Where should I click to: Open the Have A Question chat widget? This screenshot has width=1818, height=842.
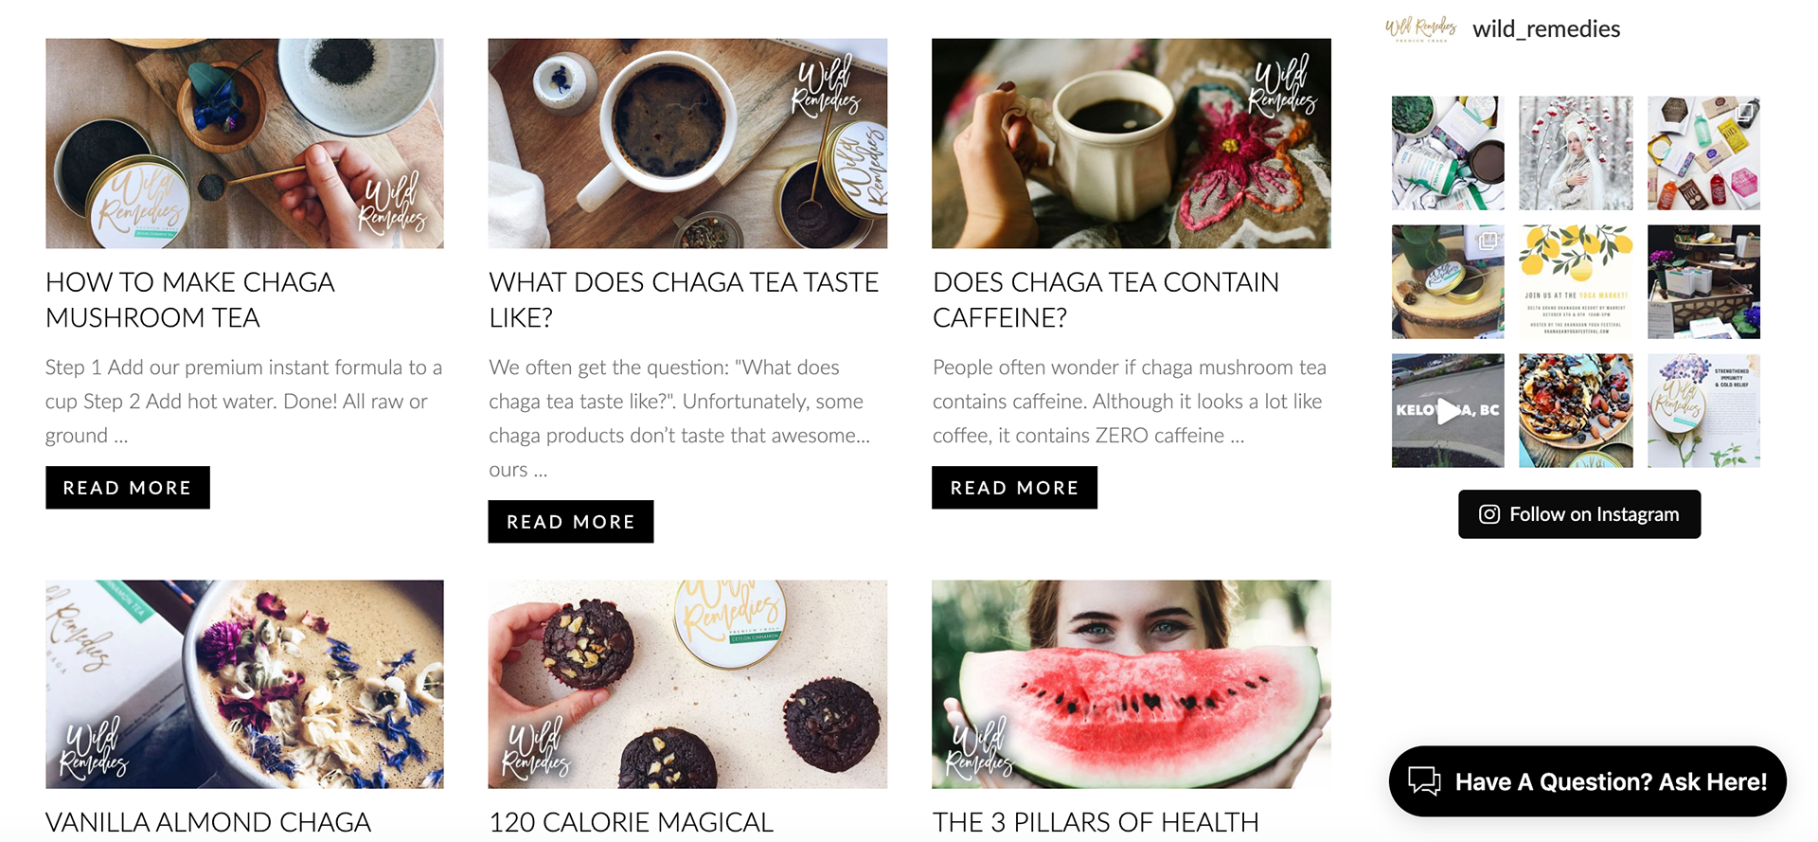click(x=1588, y=781)
